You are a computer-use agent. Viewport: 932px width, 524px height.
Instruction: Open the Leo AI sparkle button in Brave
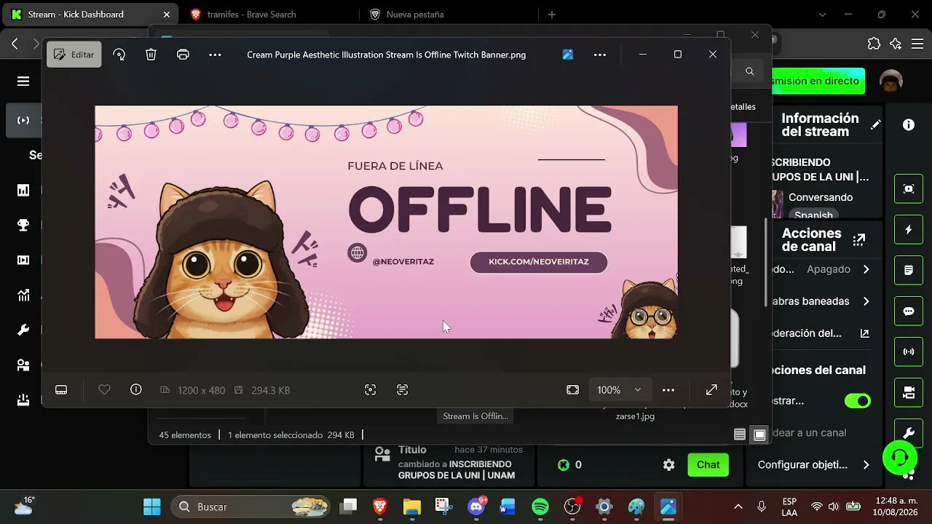tap(896, 44)
